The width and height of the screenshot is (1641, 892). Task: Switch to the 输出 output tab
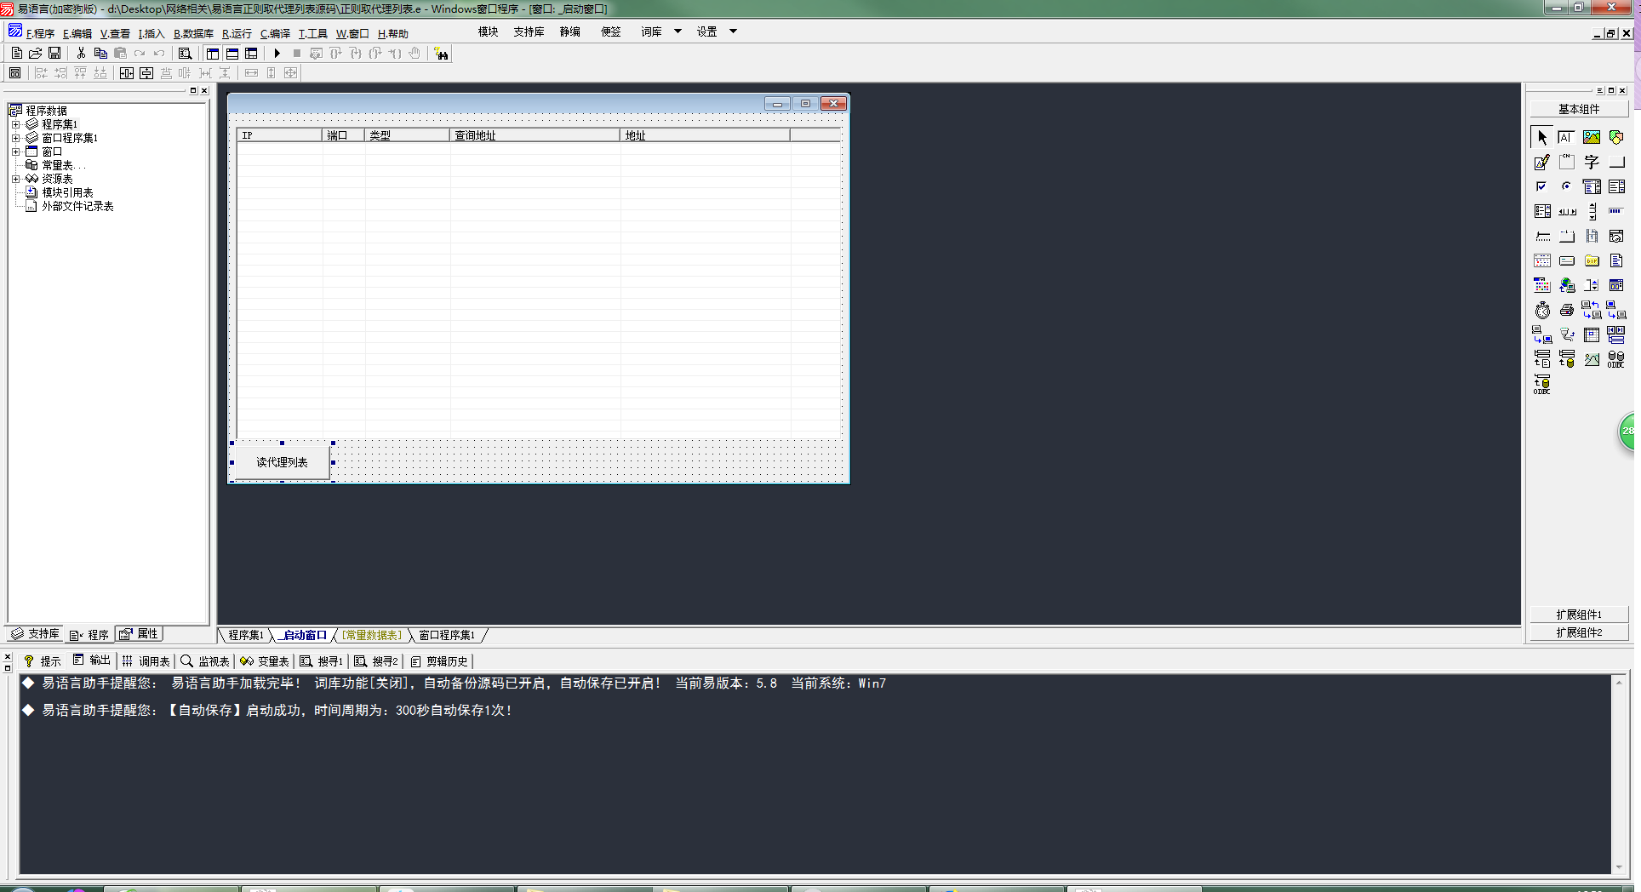click(92, 660)
